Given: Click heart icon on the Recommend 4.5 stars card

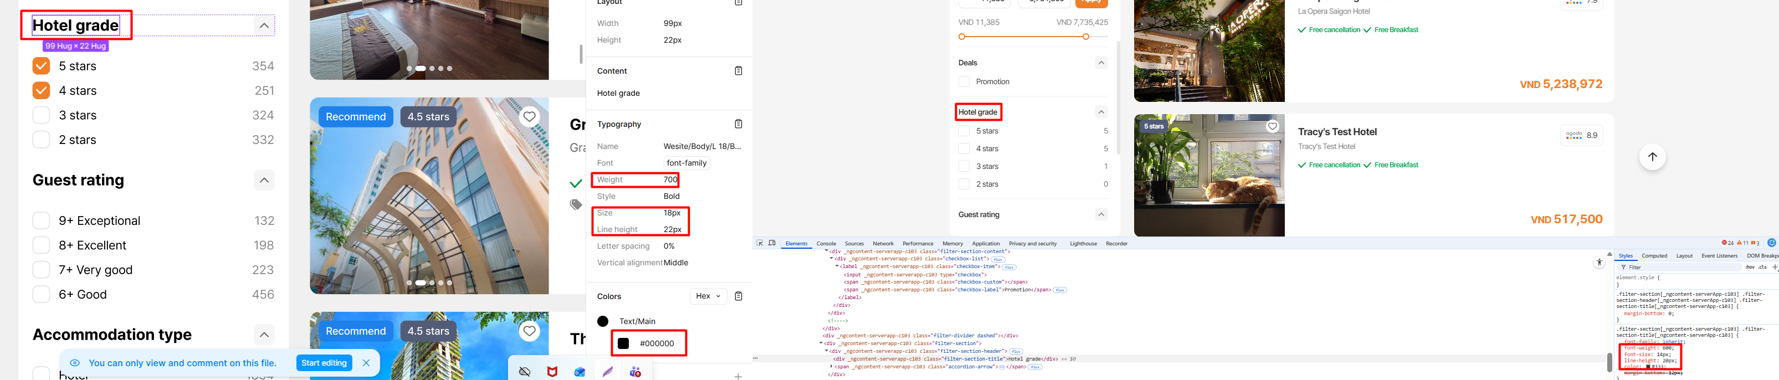Looking at the screenshot, I should pos(529,117).
